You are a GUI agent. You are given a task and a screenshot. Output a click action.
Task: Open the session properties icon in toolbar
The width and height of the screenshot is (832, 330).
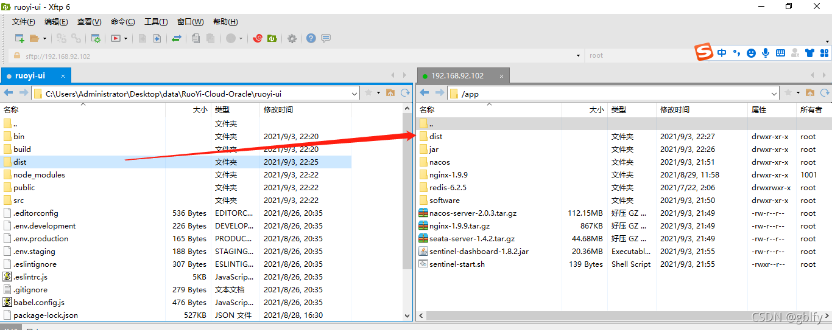[96, 38]
